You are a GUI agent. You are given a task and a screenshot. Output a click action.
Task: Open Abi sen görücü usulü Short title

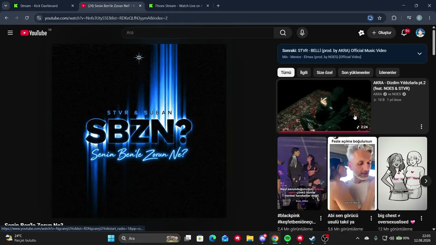tap(343, 218)
